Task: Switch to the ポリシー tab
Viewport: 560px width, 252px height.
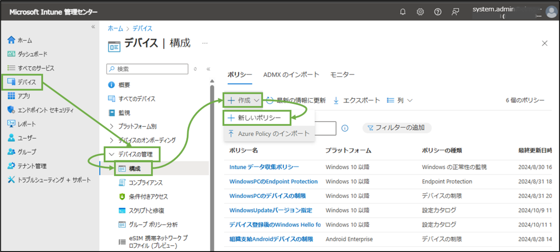Action: (x=240, y=75)
